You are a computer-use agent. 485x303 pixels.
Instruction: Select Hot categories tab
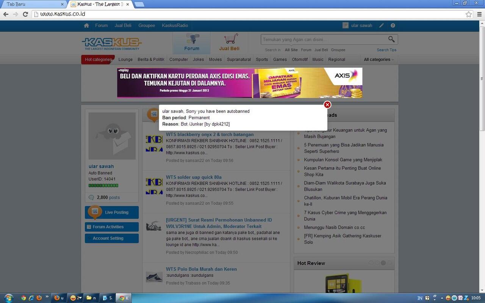(98, 59)
